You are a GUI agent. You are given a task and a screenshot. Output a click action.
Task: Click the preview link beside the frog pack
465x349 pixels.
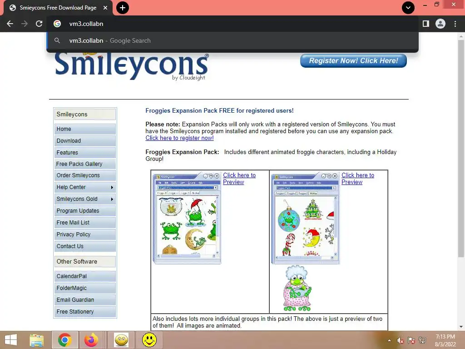coord(239,179)
